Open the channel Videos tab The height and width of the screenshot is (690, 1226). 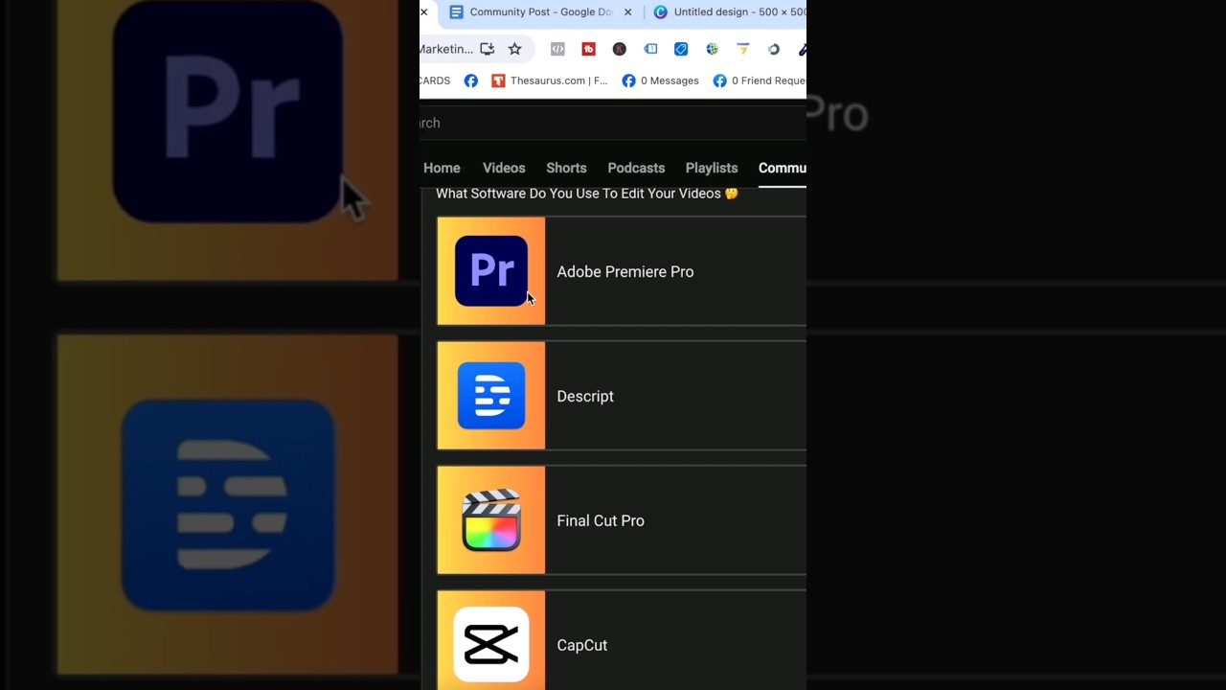pyautogui.click(x=504, y=168)
